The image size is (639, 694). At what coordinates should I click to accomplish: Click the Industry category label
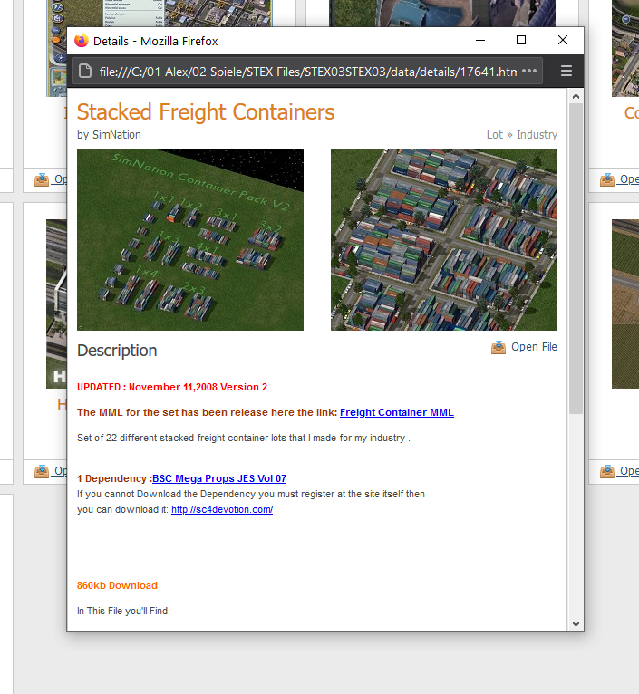(x=537, y=135)
